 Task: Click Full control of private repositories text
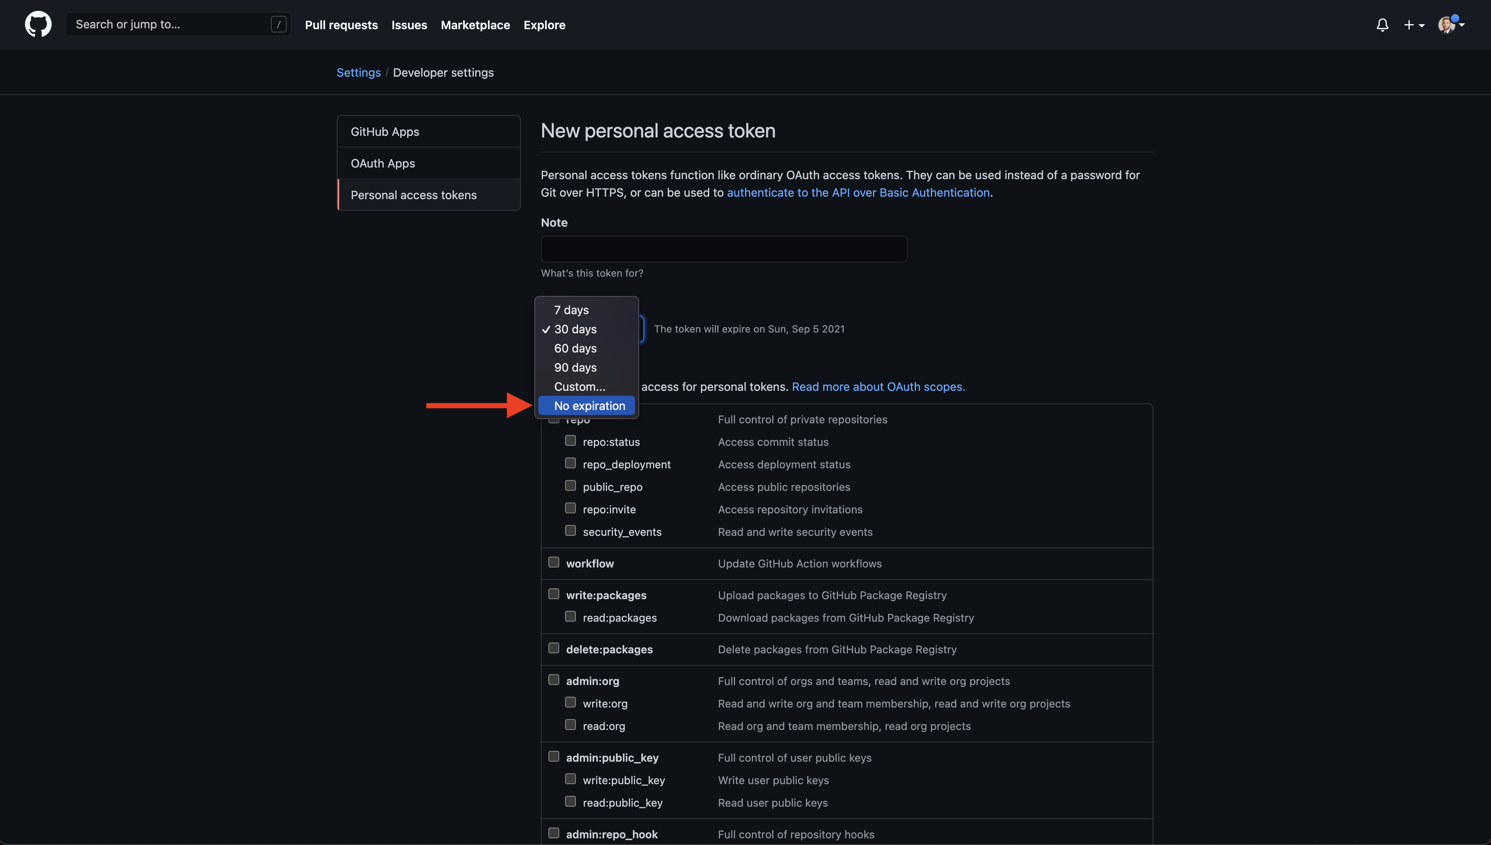(803, 420)
